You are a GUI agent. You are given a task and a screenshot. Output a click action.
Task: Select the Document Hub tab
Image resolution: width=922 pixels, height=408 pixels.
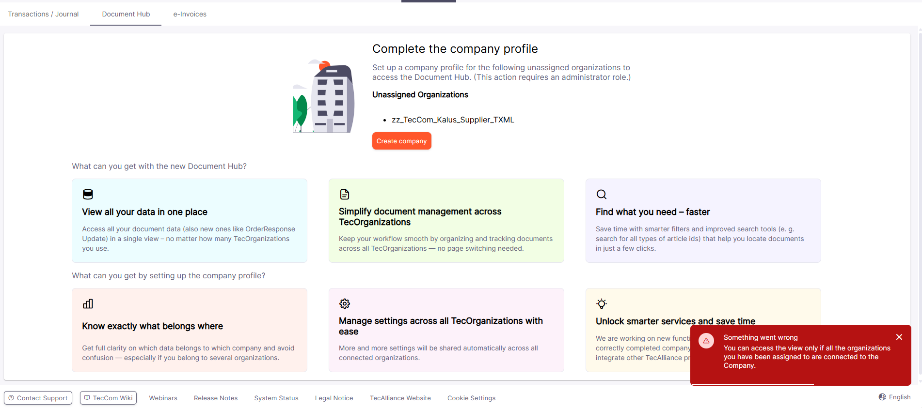coord(126,14)
